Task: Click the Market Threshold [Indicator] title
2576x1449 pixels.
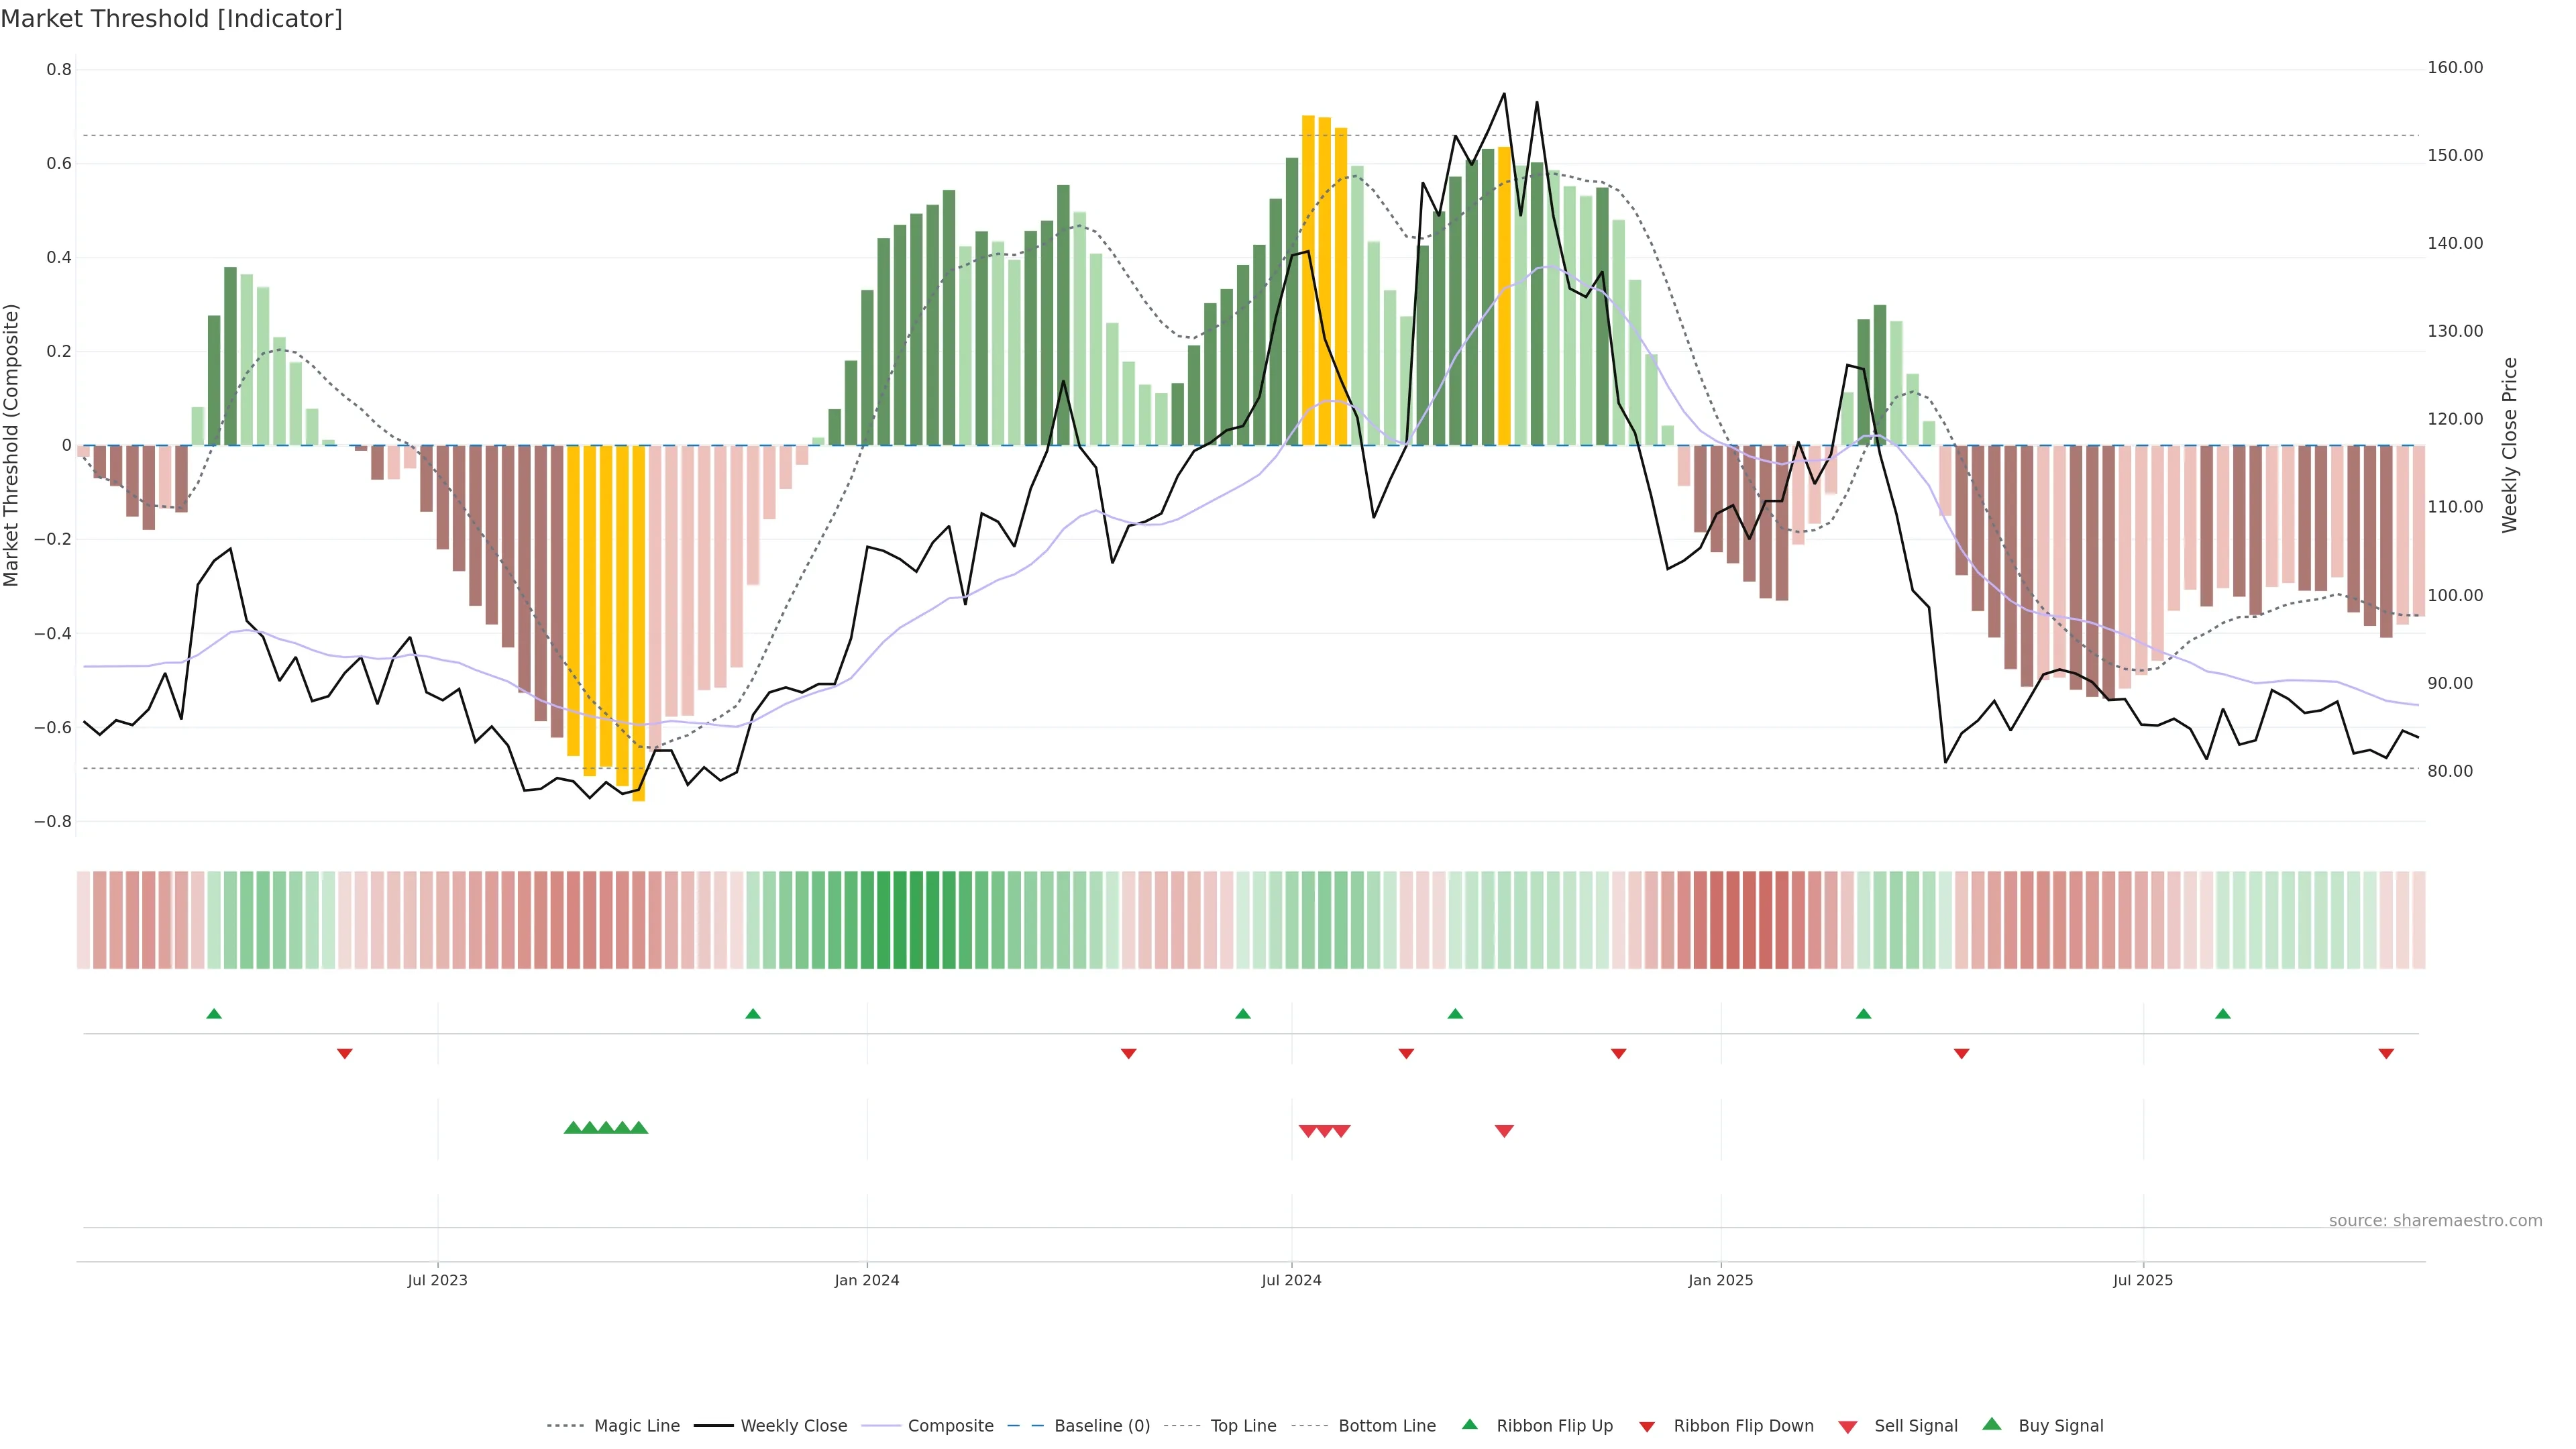Action: coord(171,19)
